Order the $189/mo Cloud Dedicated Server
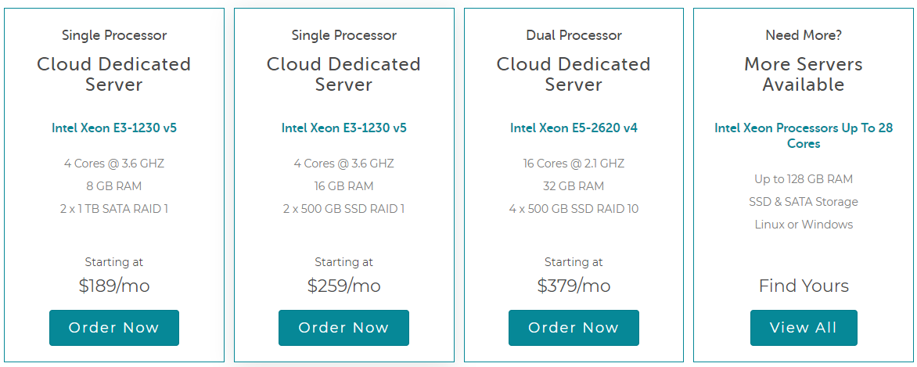The image size is (917, 367). pyautogui.click(x=114, y=328)
